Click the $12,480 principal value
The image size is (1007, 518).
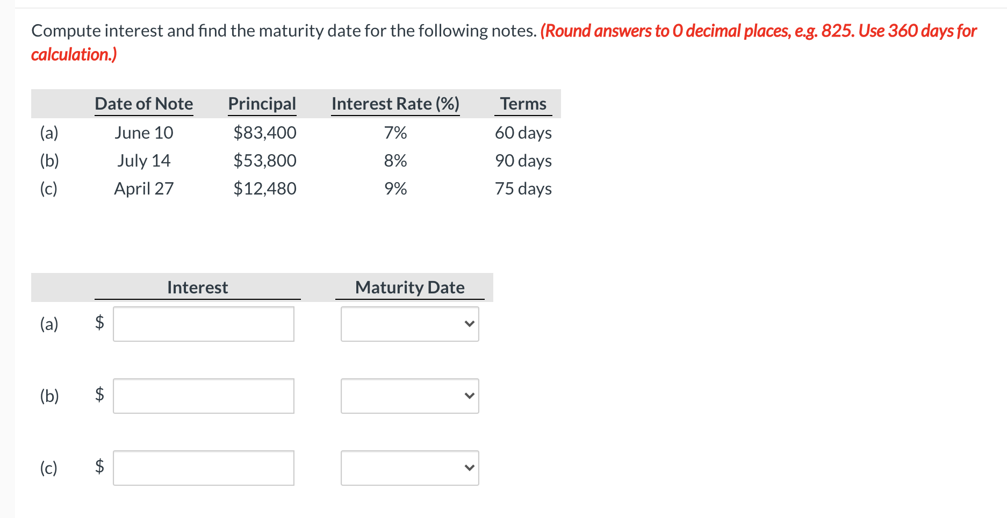(264, 189)
